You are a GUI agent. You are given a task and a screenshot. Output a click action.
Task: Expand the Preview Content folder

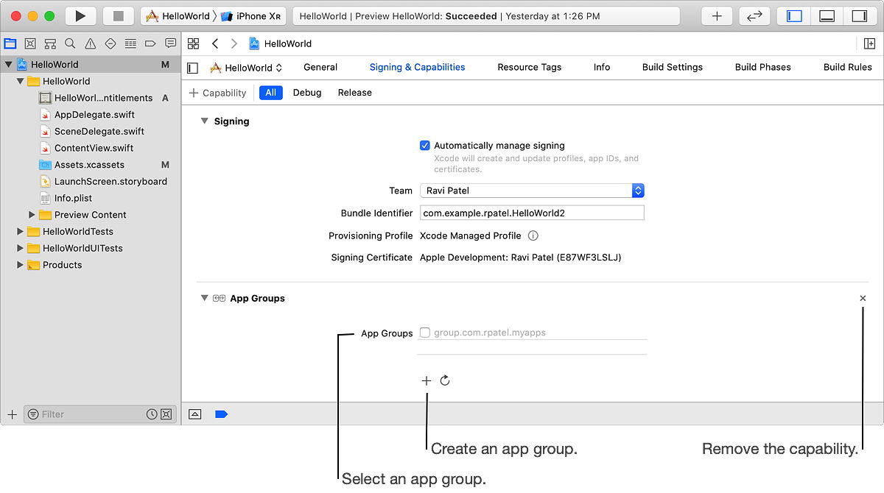(x=32, y=215)
